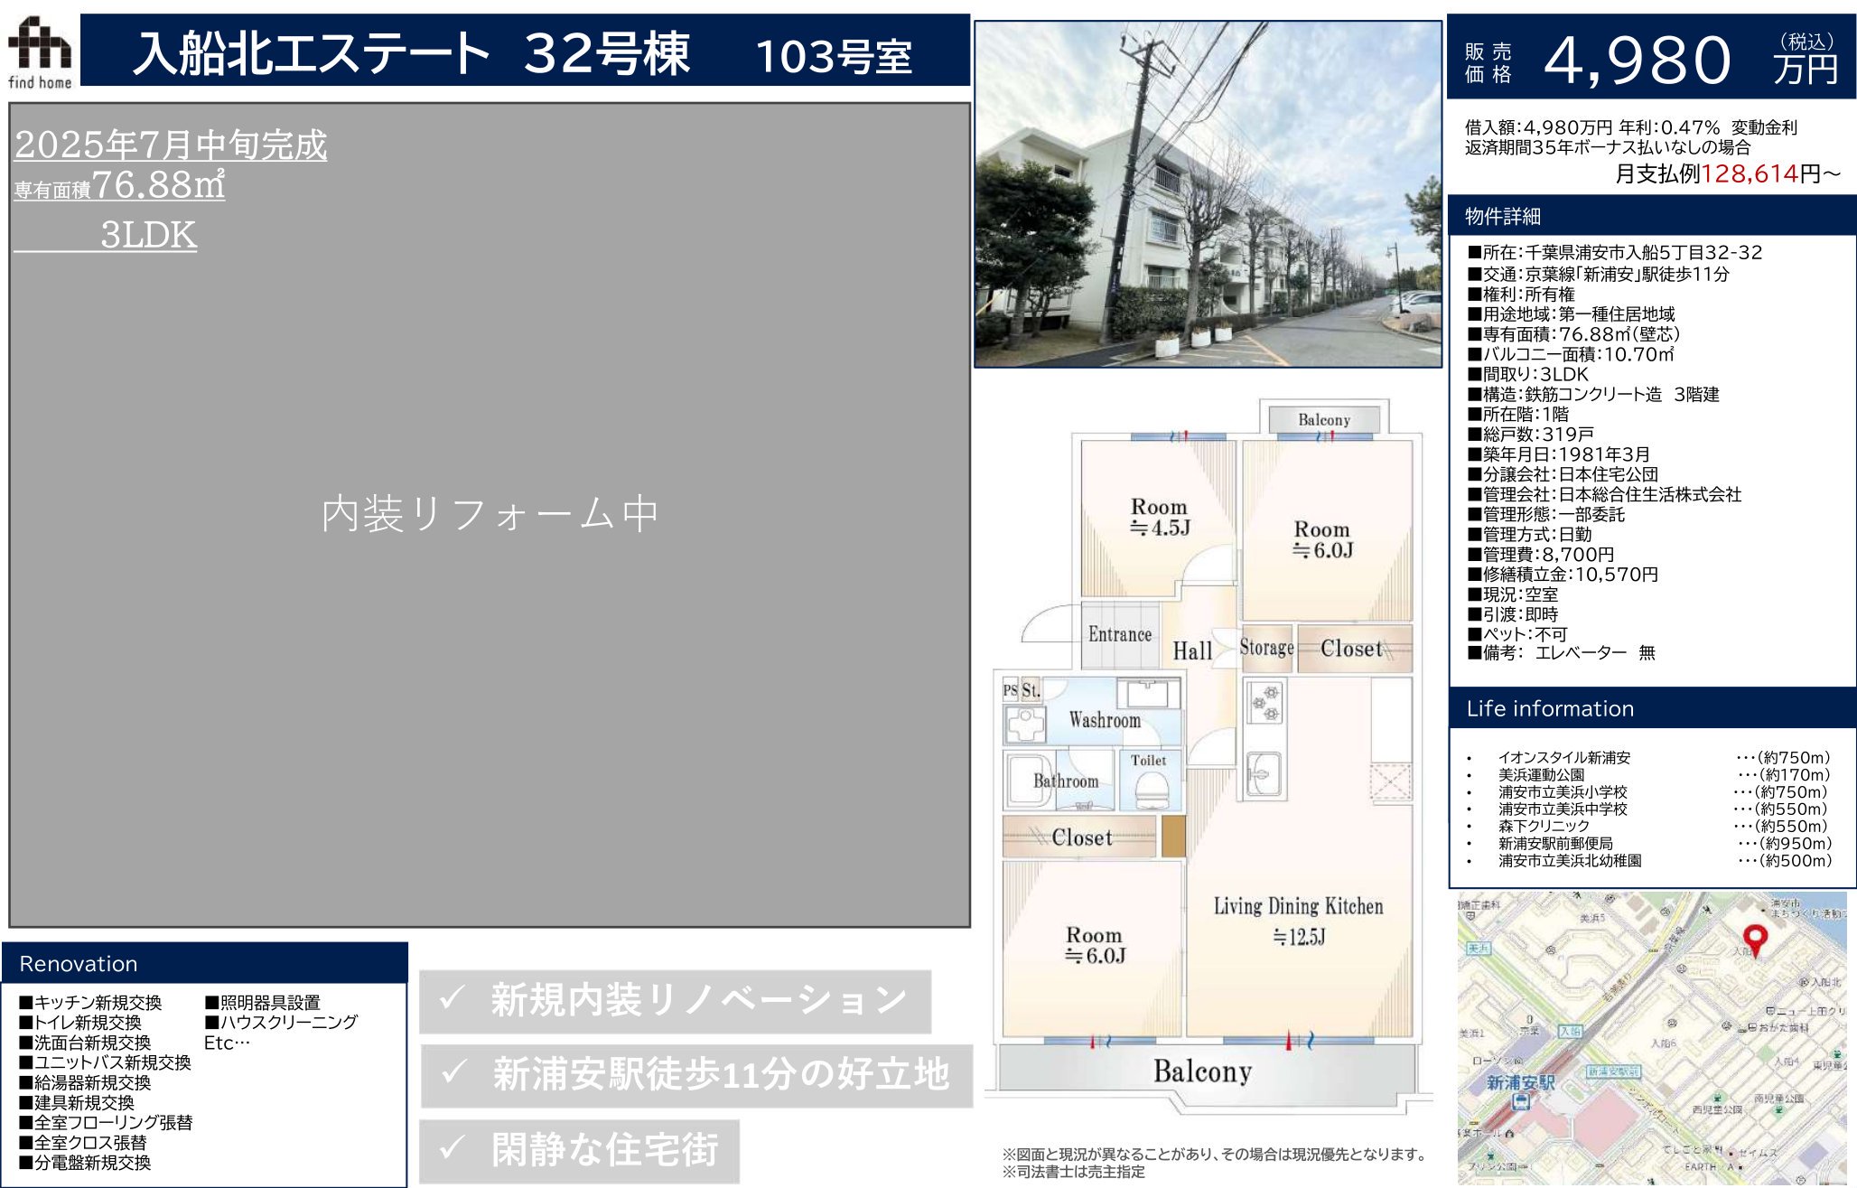Click the building exterior photo
1857x1188 pixels.
(x=1207, y=194)
